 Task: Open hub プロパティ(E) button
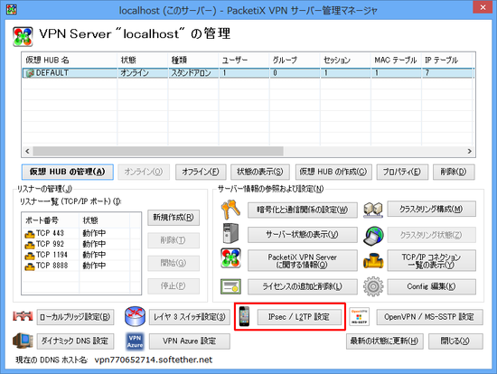point(402,172)
